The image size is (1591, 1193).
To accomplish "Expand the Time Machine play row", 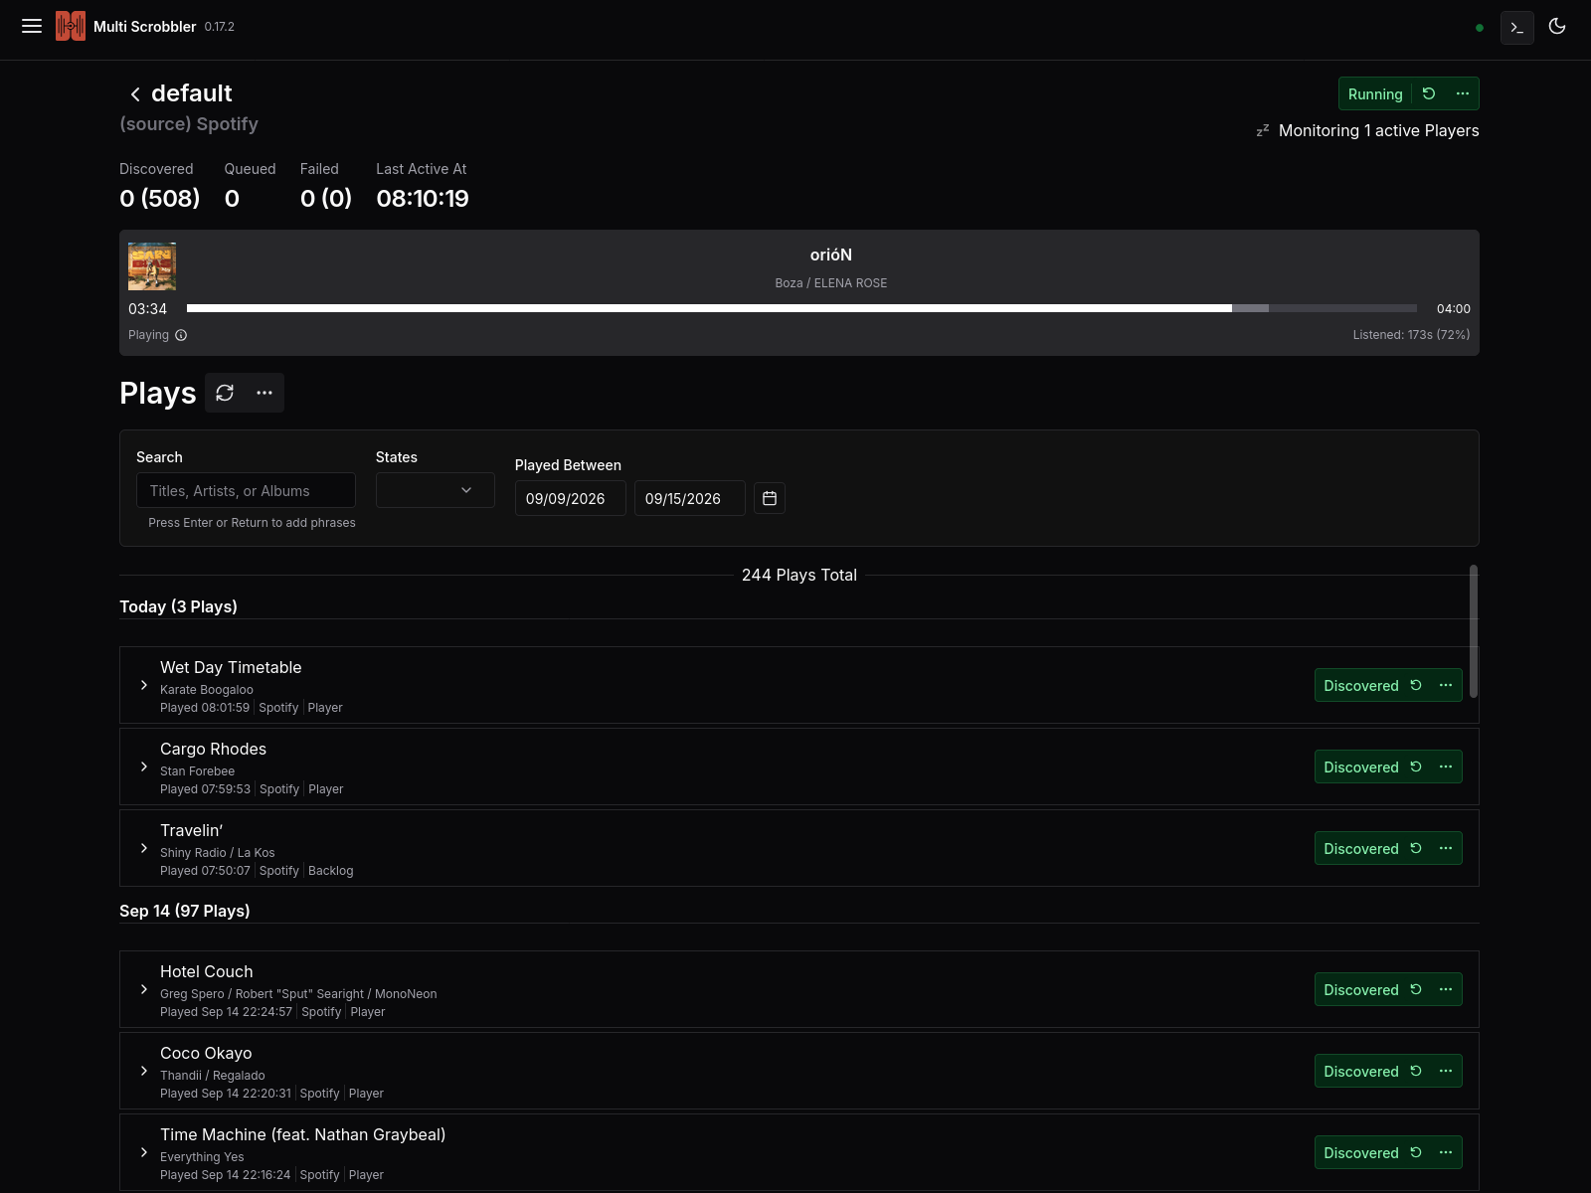I will 144,1152.
